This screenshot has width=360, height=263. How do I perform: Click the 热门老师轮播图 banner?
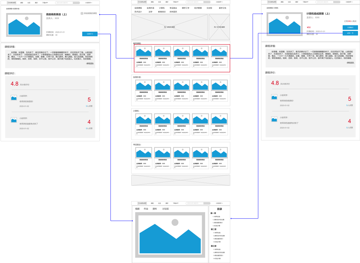[219, 27]
